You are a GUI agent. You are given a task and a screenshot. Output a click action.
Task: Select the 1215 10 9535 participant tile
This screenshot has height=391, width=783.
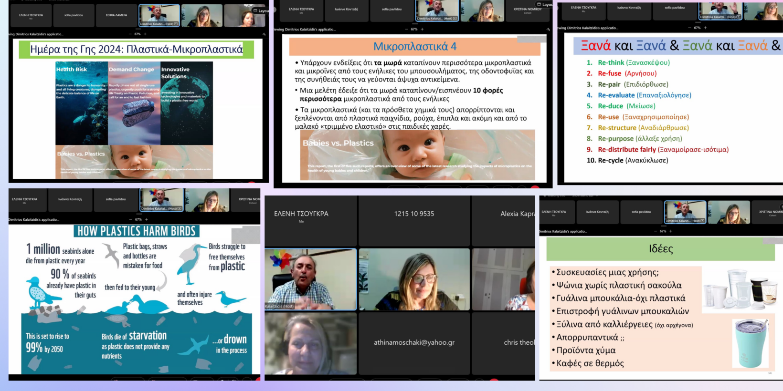click(414, 221)
